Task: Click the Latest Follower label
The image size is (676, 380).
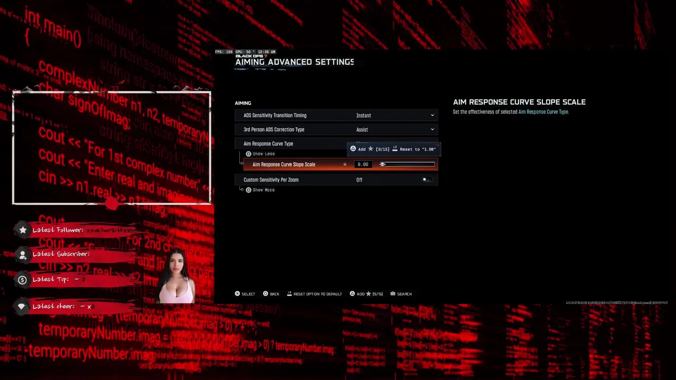Action: click(x=58, y=230)
